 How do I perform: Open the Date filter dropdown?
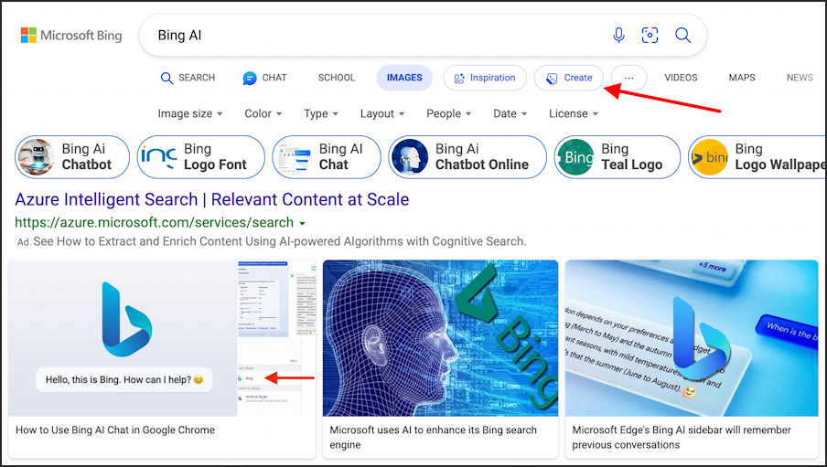click(510, 114)
